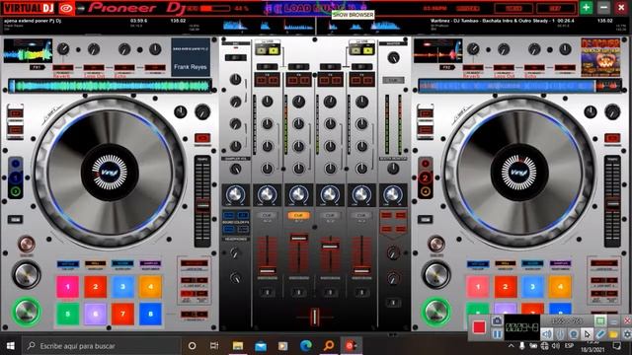The width and height of the screenshot is (632, 355).
Task: Toggle the lit orange CUE button on mixer
Action: pyautogui.click(x=298, y=216)
